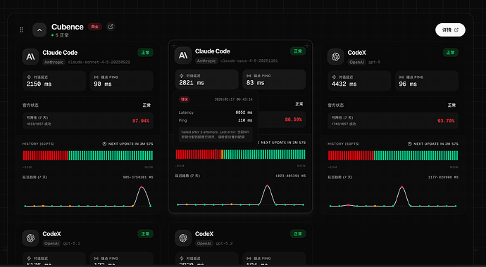Open the 详情 details button

[x=450, y=30]
